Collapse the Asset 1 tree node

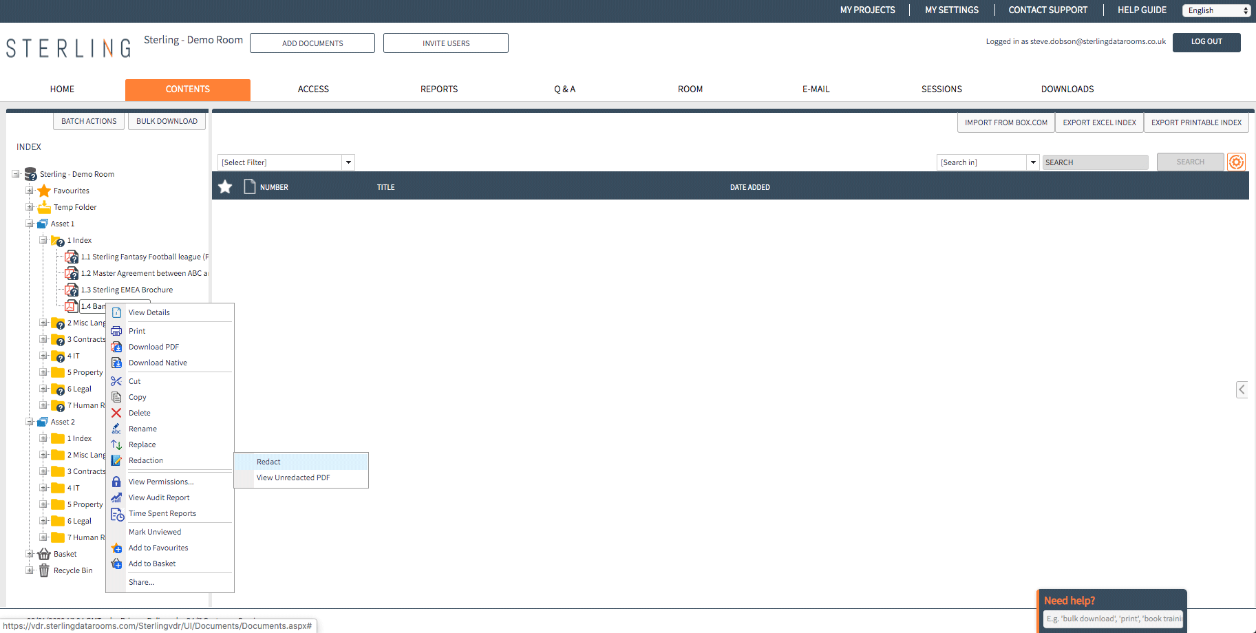30,224
